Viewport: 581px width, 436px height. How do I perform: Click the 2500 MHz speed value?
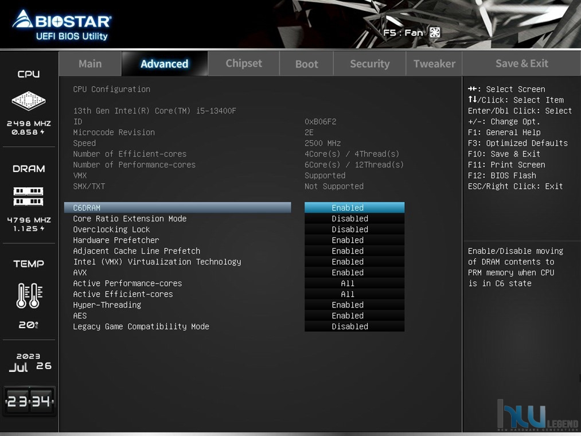tap(323, 143)
